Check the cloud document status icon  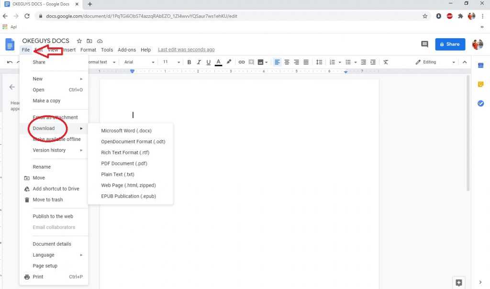(100, 41)
